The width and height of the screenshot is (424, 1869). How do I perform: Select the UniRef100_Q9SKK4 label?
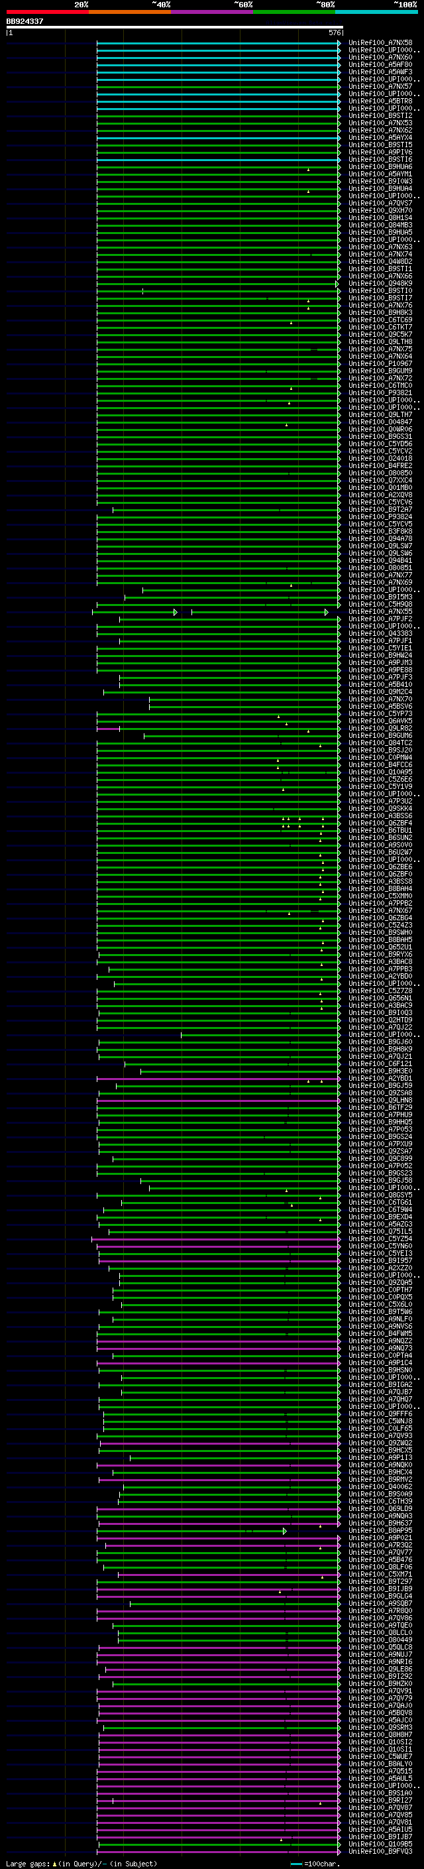(380, 808)
